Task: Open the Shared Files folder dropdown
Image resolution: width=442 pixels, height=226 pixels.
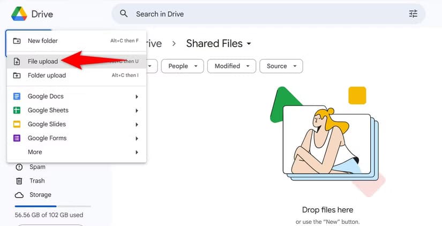Action: [219, 43]
